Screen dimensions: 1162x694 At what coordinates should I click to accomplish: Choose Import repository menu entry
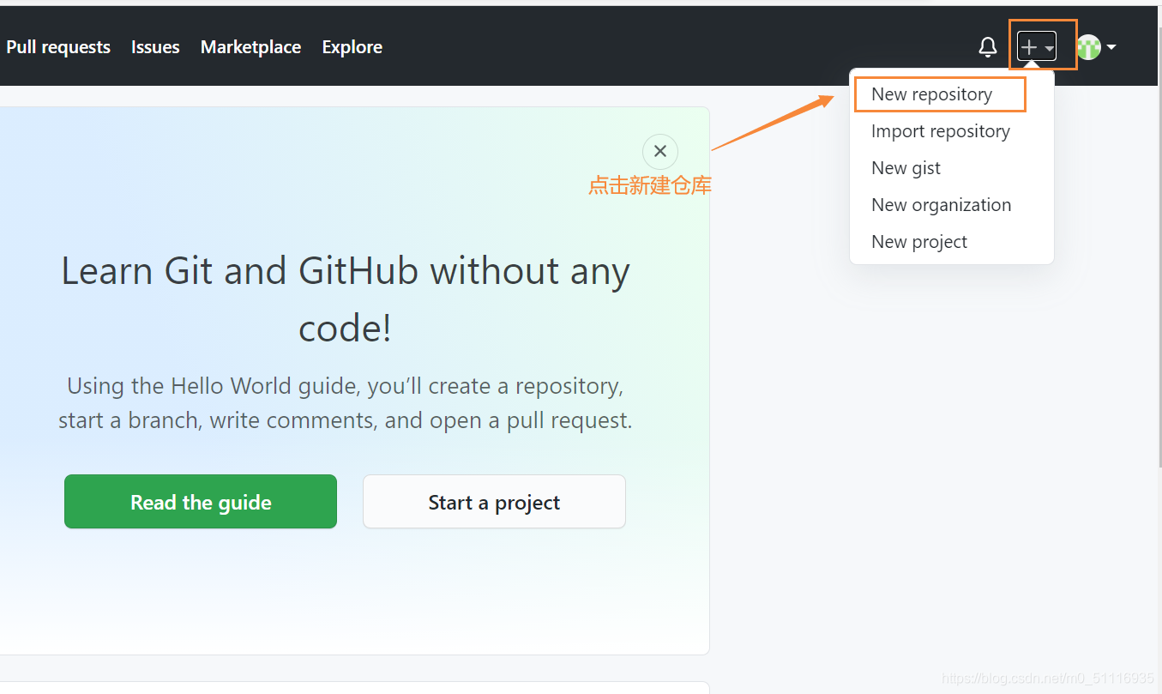click(940, 131)
